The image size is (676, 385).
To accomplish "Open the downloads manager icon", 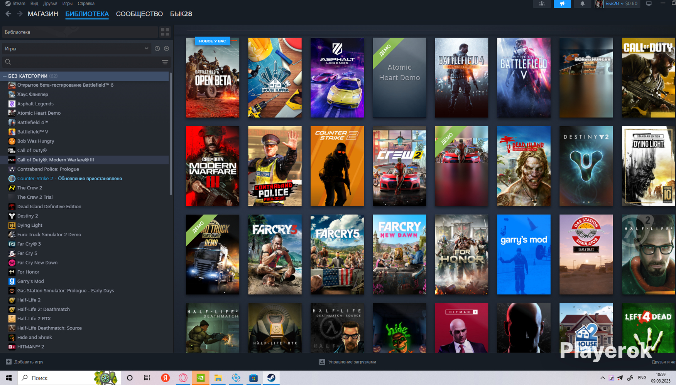I will click(x=322, y=362).
